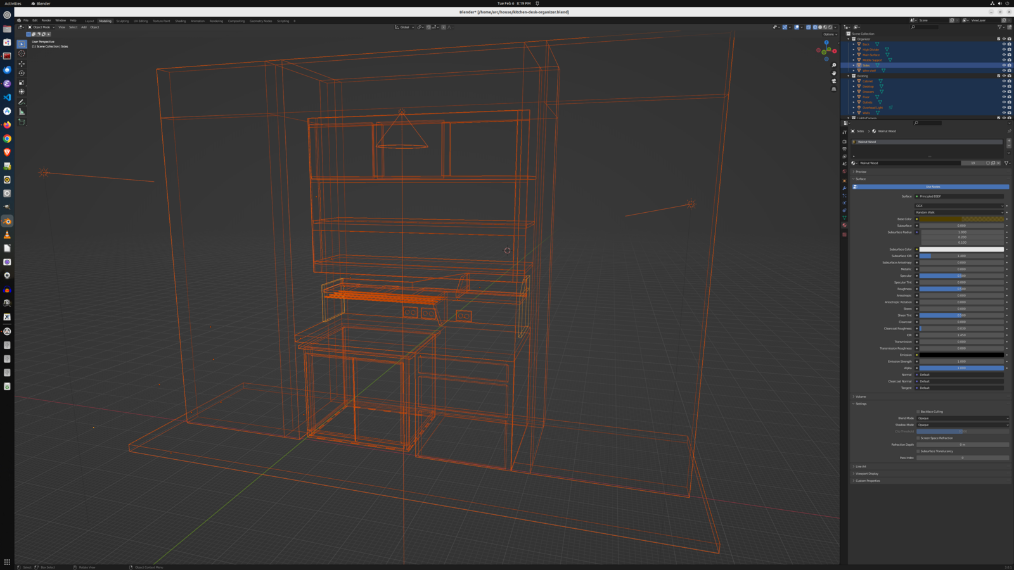1014x570 pixels.
Task: Enable the Backface Culling checkbox
Action: click(x=918, y=412)
